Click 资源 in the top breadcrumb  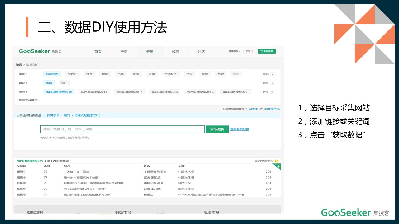19,65
